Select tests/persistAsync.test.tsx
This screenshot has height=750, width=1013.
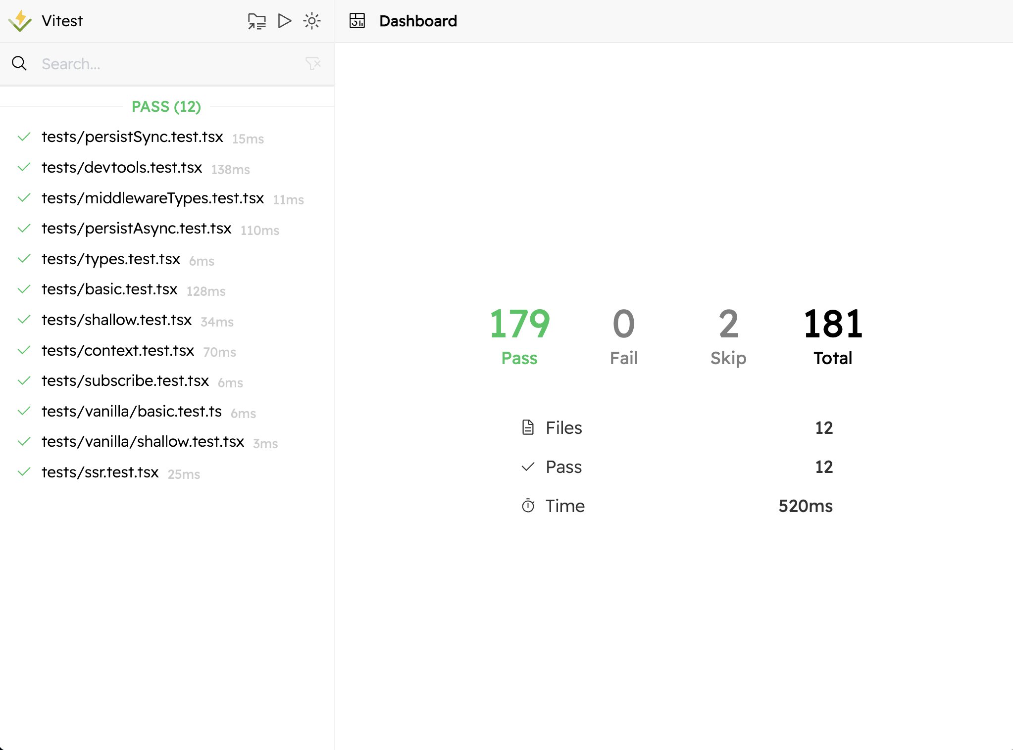(137, 229)
